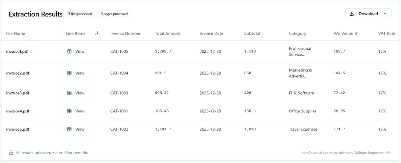The width and height of the screenshot is (401, 163).
Task: Click the 5 pages processed badge
Action: tap(114, 14)
